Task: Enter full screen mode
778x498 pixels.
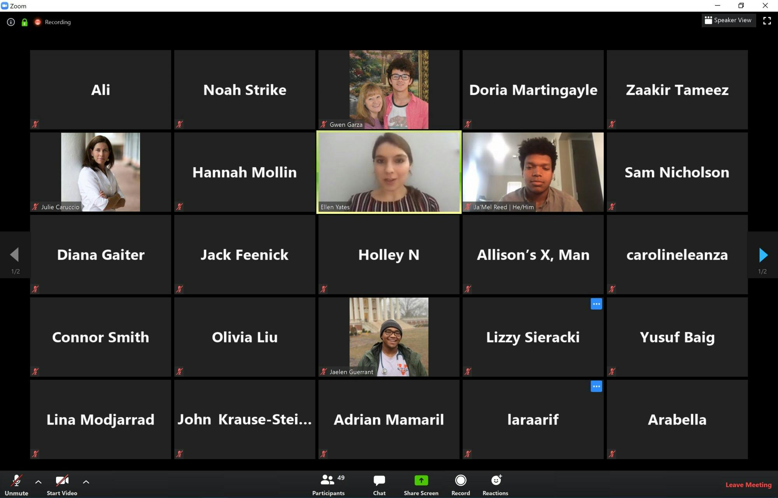Action: (767, 21)
